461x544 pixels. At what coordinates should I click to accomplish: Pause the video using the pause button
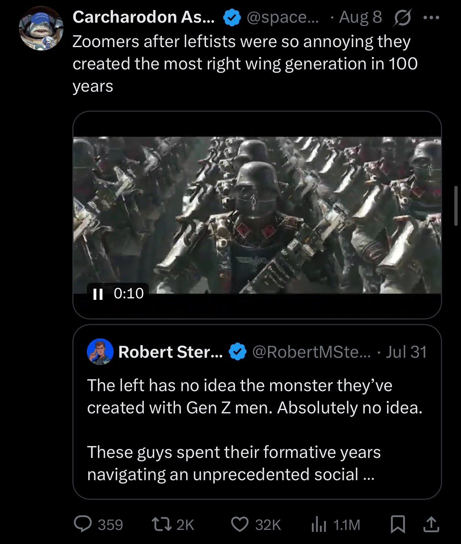(98, 294)
